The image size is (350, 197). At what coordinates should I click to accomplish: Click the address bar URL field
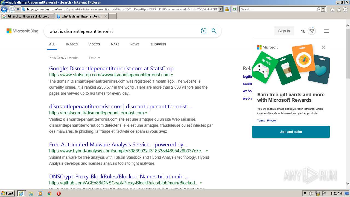(122, 9)
